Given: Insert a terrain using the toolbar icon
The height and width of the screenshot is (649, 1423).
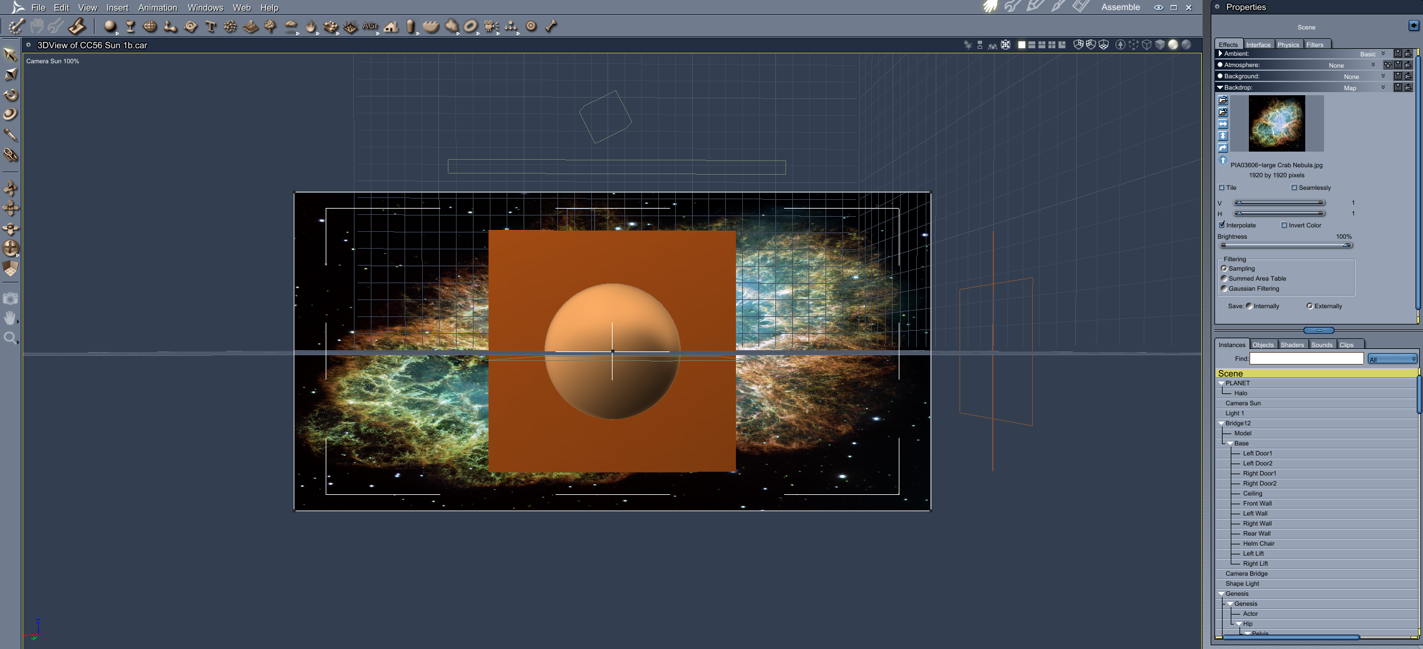Looking at the screenshot, I should (x=251, y=26).
